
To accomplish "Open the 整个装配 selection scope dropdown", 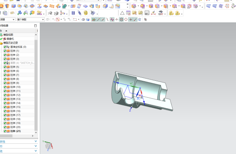I will click(43, 19).
